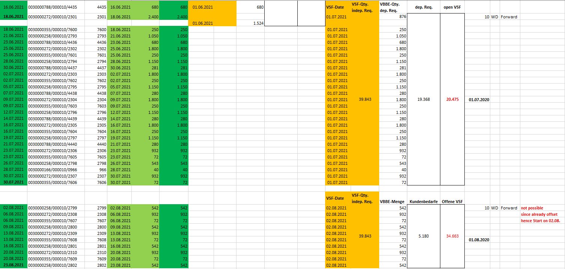
Task: Click order reference 0030000258/000010/2802
Action: 53,265
